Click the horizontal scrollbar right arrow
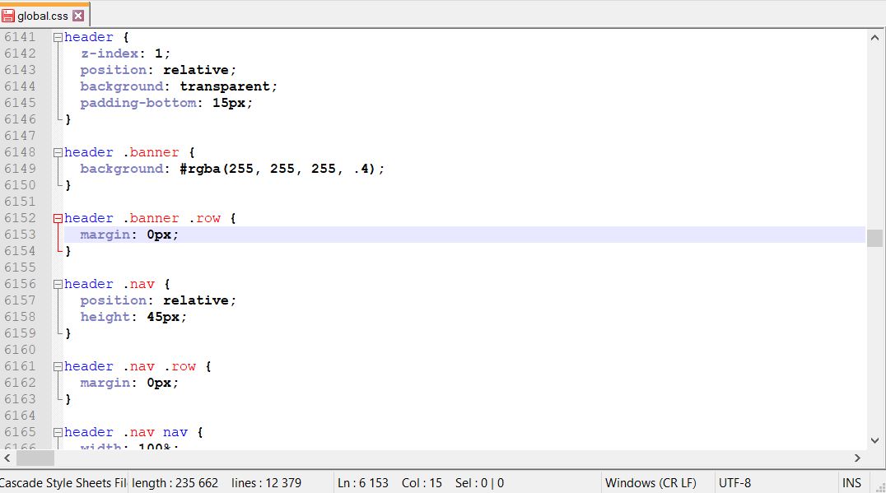 tap(857, 458)
